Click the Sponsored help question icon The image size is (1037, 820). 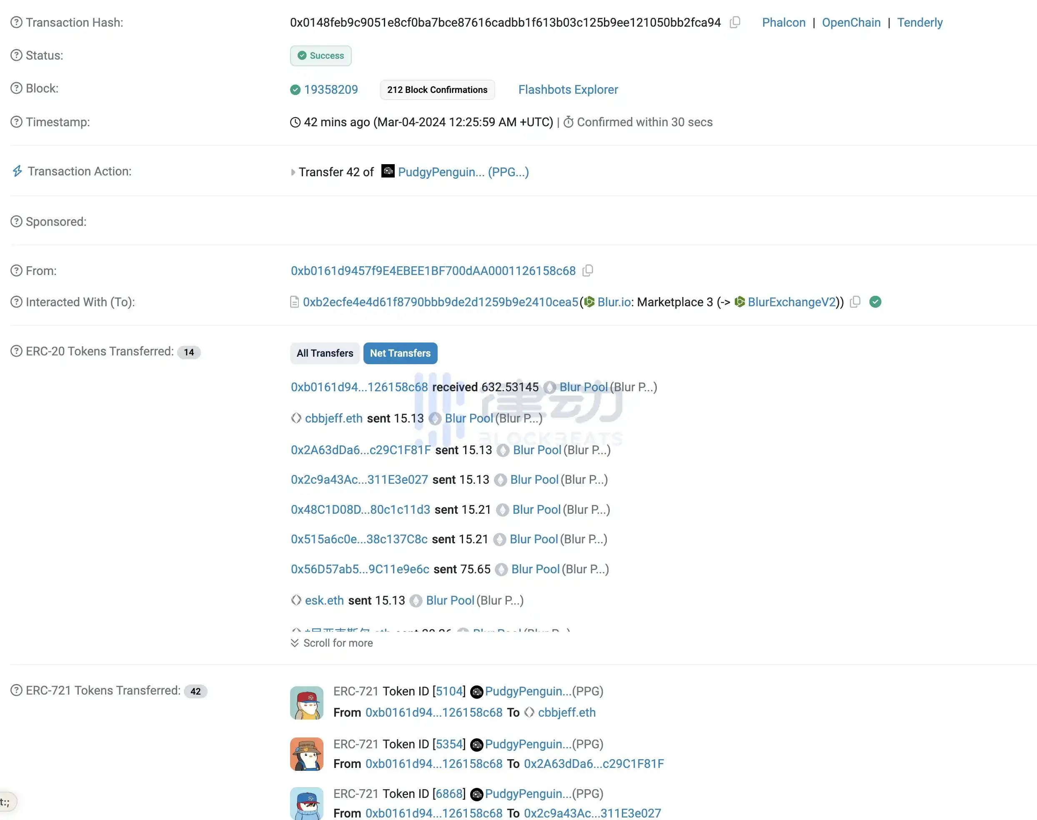[16, 222]
